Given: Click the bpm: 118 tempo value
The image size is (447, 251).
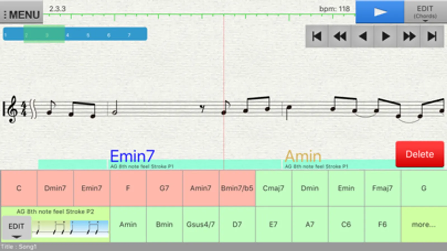Looking at the screenshot, I should [334, 9].
